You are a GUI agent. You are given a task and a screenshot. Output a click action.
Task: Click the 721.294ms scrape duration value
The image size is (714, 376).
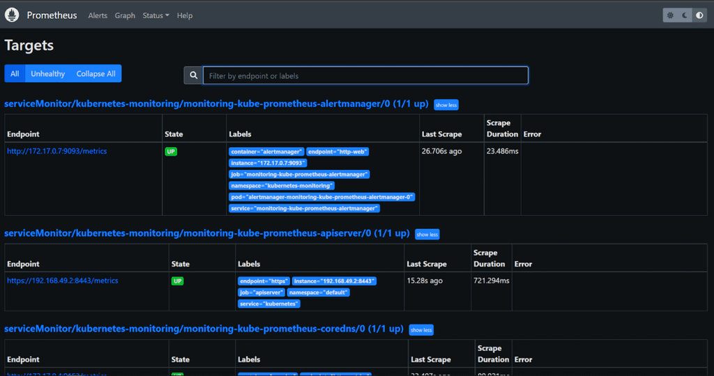point(492,281)
